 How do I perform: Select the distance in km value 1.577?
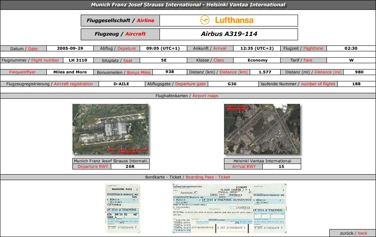click(x=265, y=72)
